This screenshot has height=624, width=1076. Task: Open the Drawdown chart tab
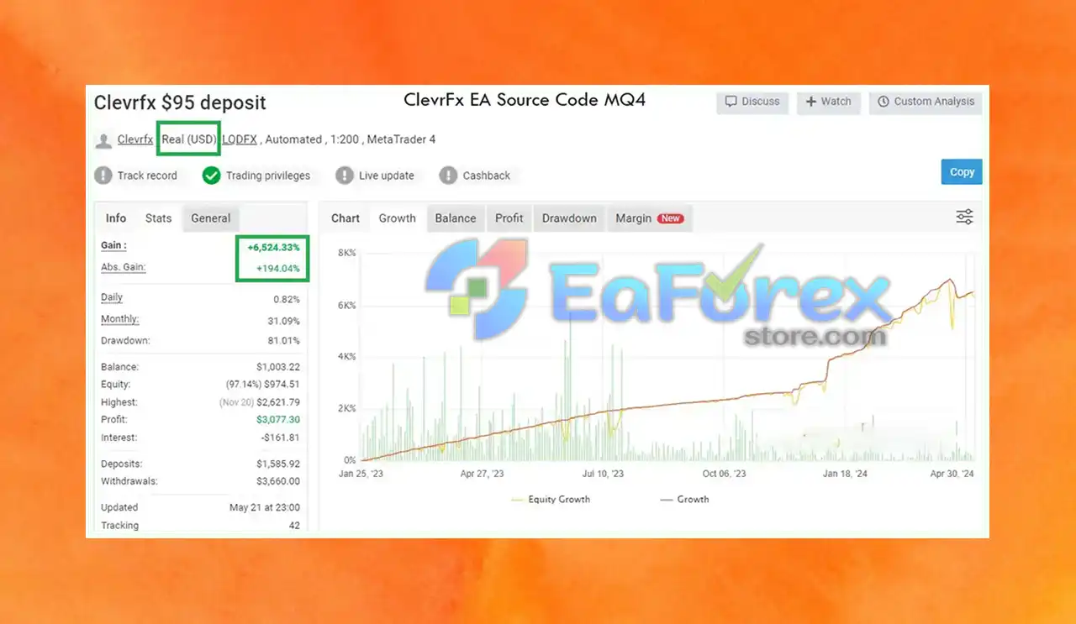pyautogui.click(x=569, y=218)
